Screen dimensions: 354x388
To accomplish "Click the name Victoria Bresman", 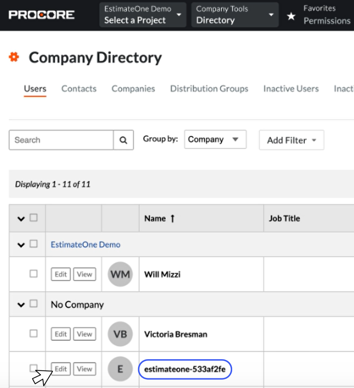I will coord(176,334).
